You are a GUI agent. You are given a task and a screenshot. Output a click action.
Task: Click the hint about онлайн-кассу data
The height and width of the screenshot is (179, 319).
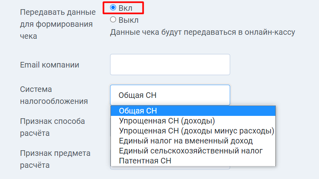tap(203, 32)
